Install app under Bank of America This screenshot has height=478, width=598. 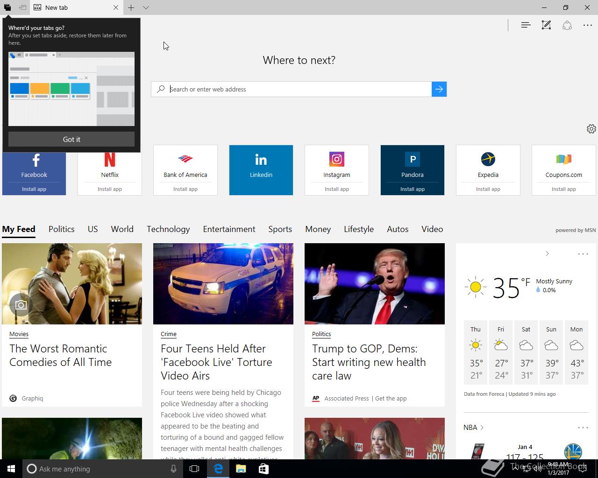[185, 189]
